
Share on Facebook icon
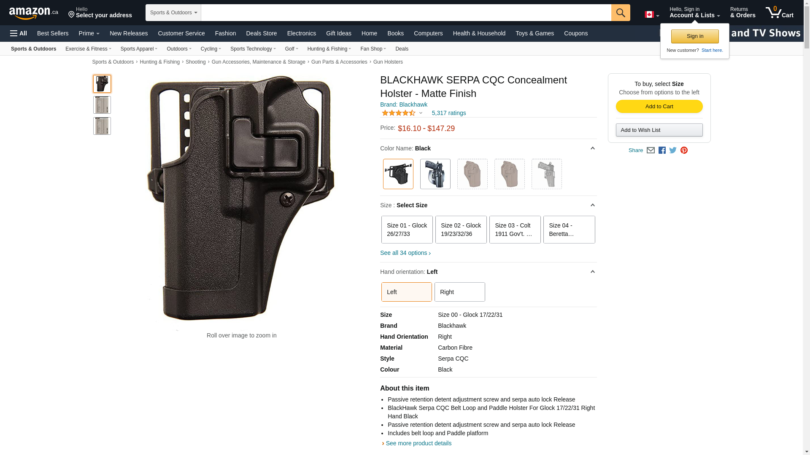(x=662, y=150)
